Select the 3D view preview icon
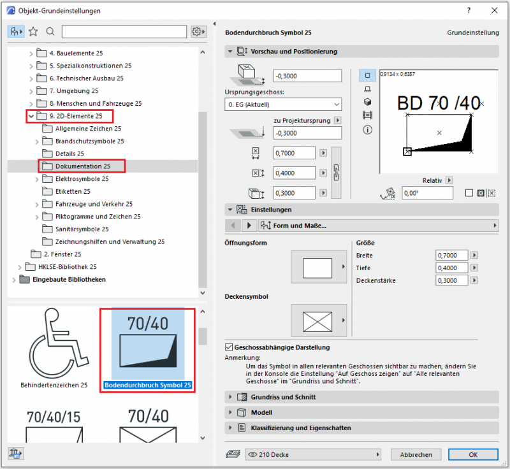 click(367, 102)
